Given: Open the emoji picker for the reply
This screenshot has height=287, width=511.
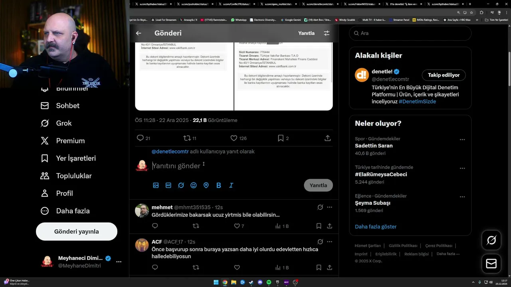Looking at the screenshot, I should (194, 185).
